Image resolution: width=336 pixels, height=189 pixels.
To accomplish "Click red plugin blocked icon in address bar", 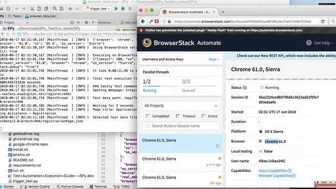I will [x=156, y=21].
